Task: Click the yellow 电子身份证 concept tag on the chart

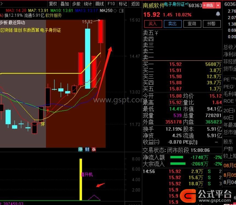Action: coord(50,30)
